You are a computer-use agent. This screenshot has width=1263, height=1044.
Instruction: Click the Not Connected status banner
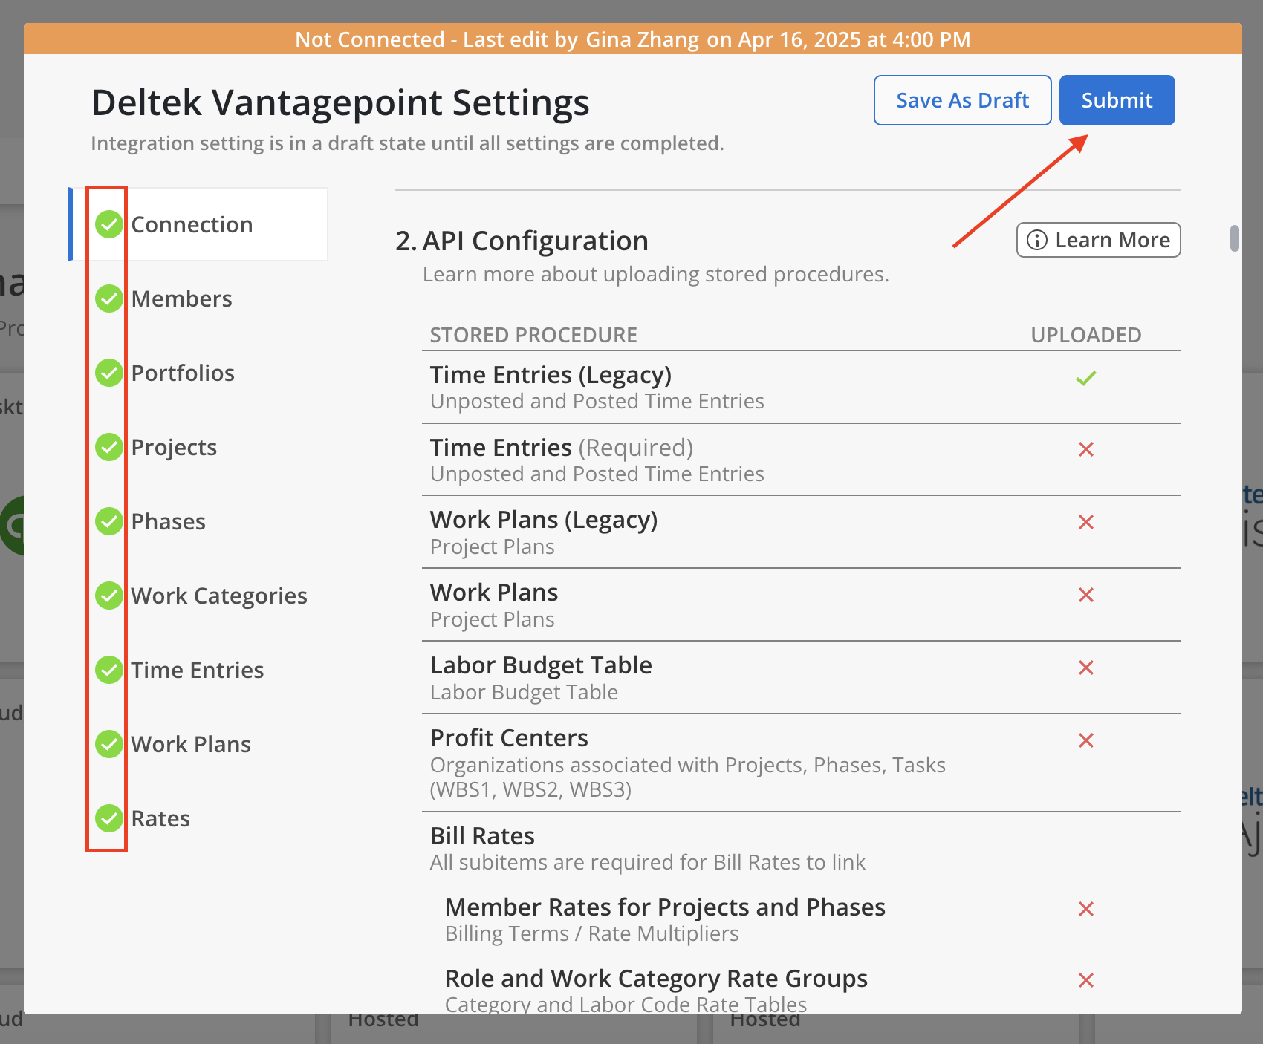pyautogui.click(x=633, y=39)
